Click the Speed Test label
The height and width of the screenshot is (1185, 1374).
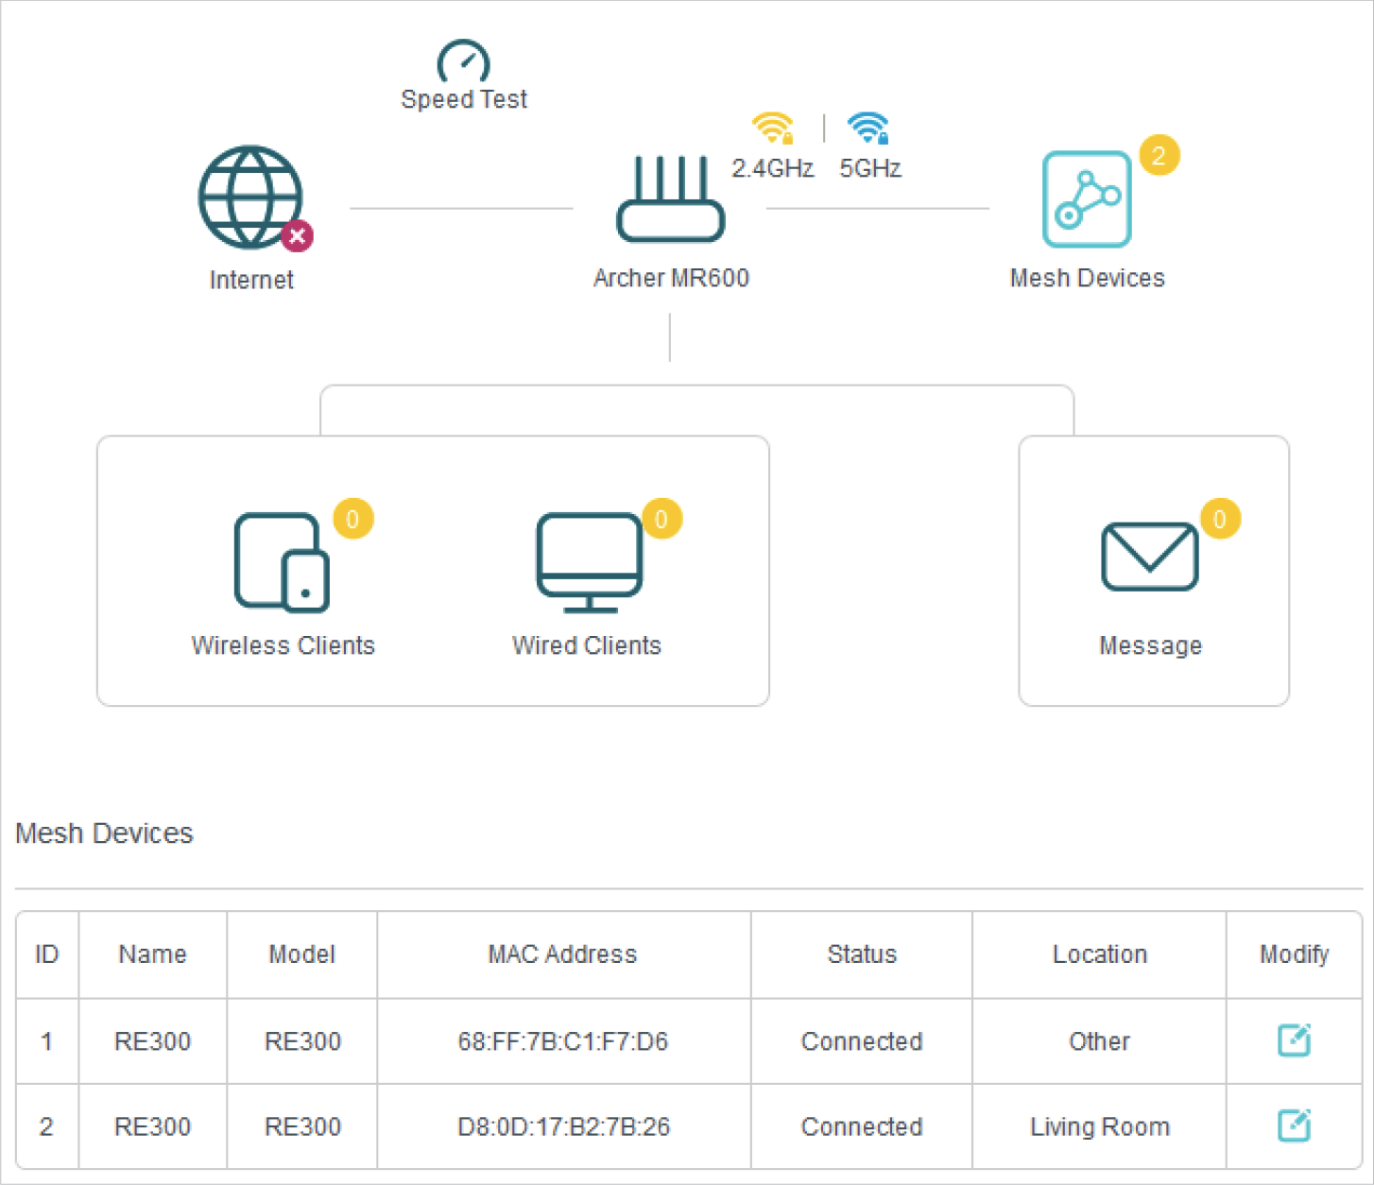[464, 99]
